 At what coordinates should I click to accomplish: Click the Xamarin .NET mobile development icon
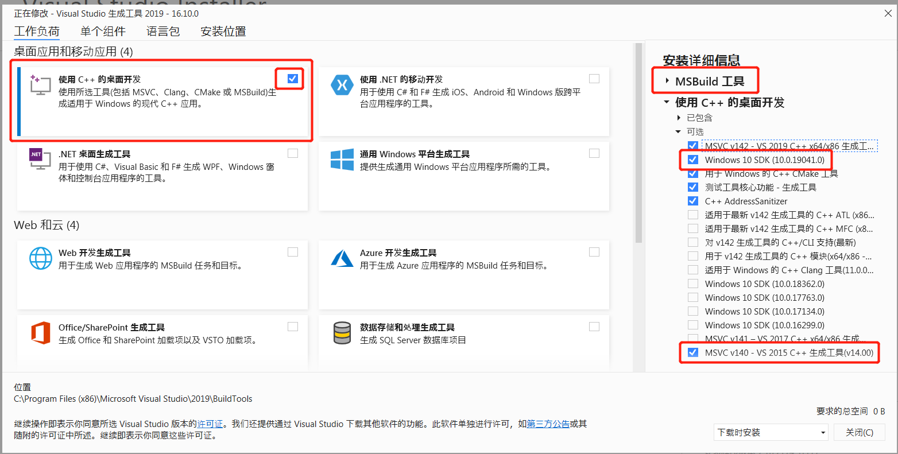click(342, 86)
